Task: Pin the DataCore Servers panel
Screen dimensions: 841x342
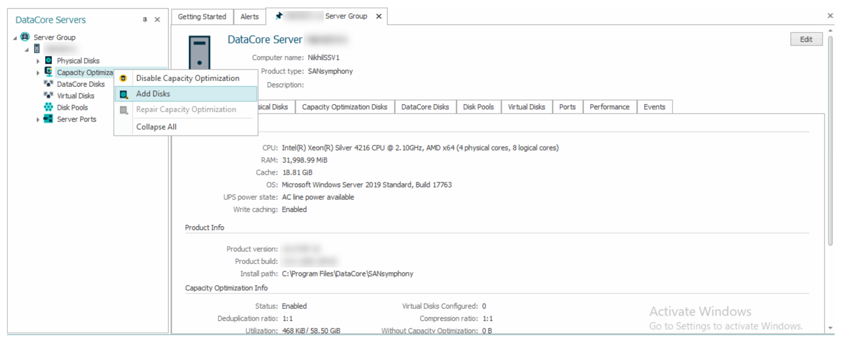Action: [145, 20]
